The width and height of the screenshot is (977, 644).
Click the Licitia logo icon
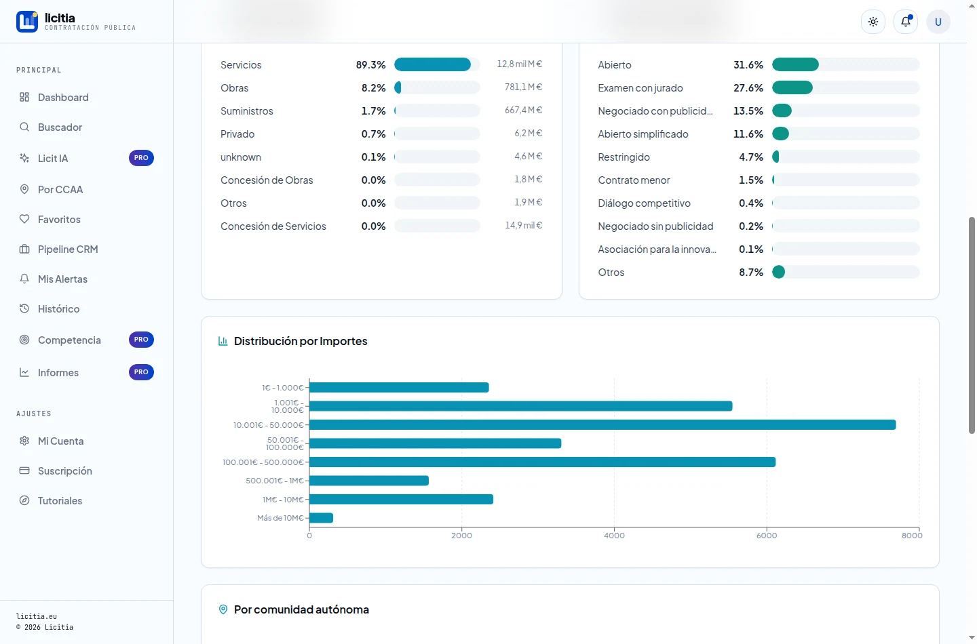tap(27, 22)
